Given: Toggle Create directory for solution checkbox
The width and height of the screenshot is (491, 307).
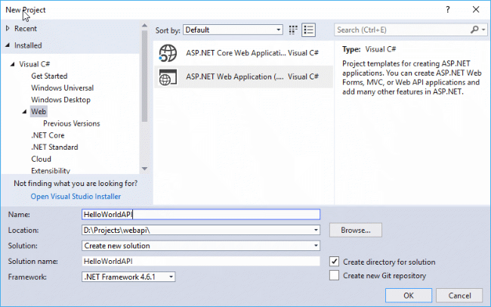Looking at the screenshot, I should 335,262.
